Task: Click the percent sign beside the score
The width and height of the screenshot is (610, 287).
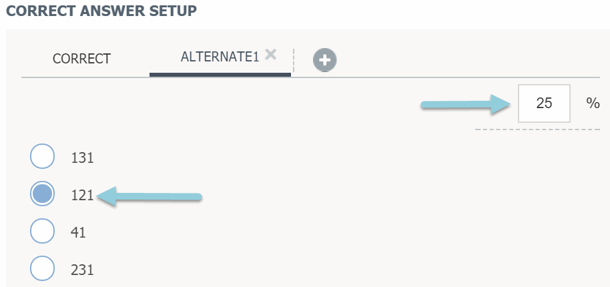Action: click(x=593, y=103)
